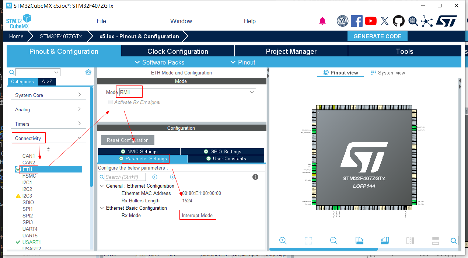Expand the Pinout dropdown menu
This screenshot has width=468, height=258.
click(x=242, y=62)
